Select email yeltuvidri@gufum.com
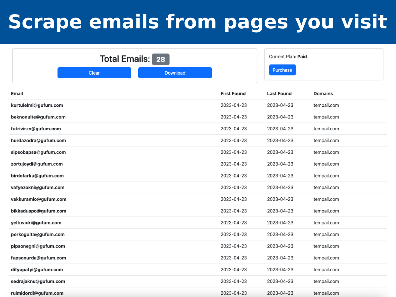 [36, 223]
